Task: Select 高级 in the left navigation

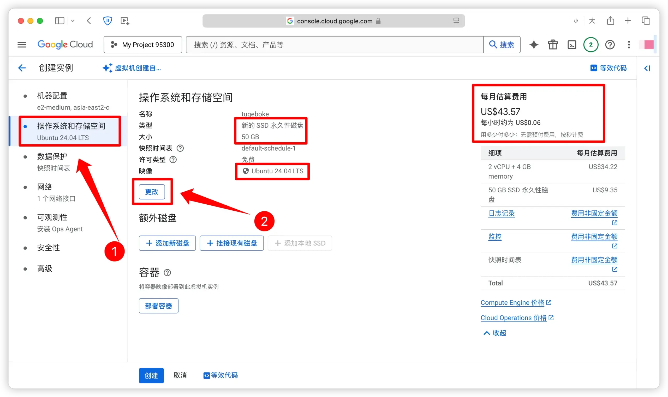Action: click(x=44, y=268)
